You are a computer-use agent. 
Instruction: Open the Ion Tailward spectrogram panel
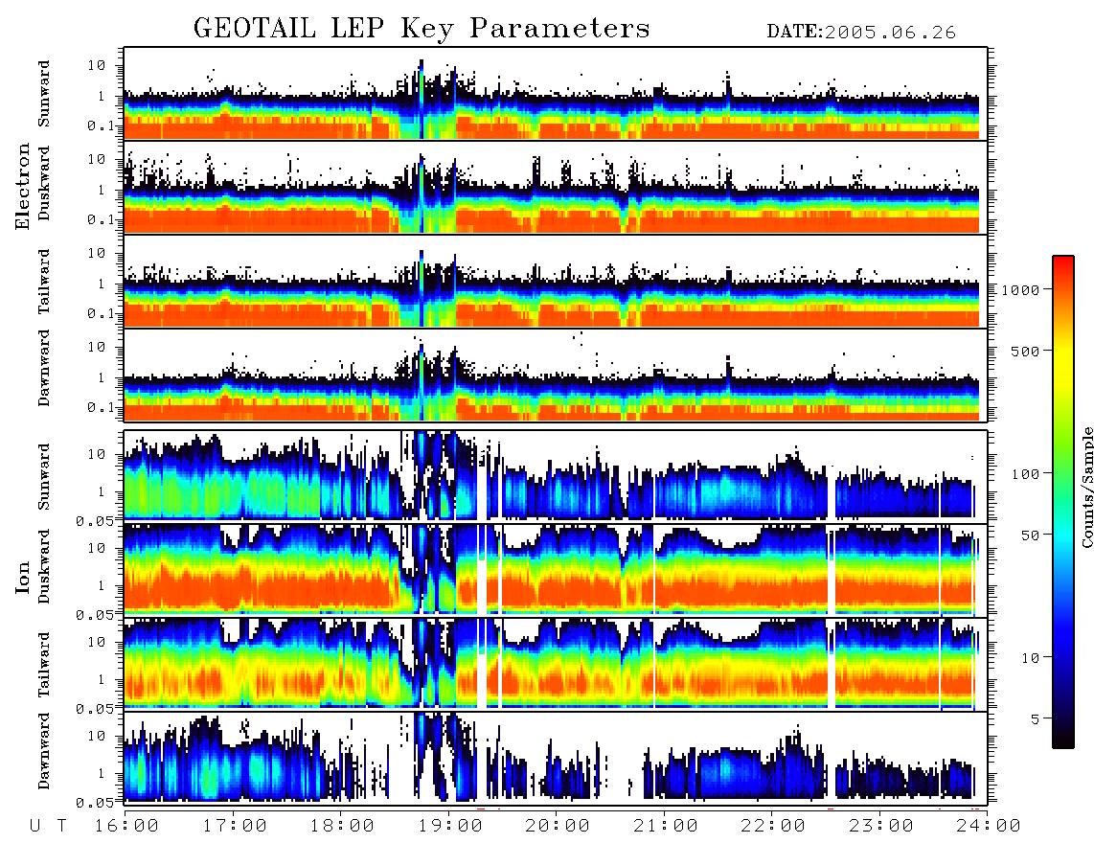(x=556, y=665)
